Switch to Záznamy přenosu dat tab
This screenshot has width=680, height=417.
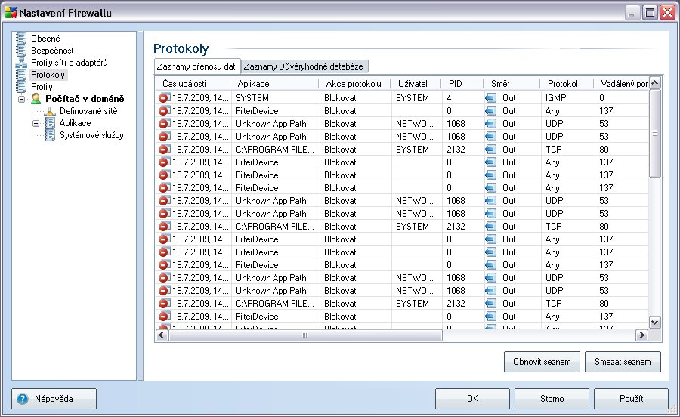[x=196, y=66]
